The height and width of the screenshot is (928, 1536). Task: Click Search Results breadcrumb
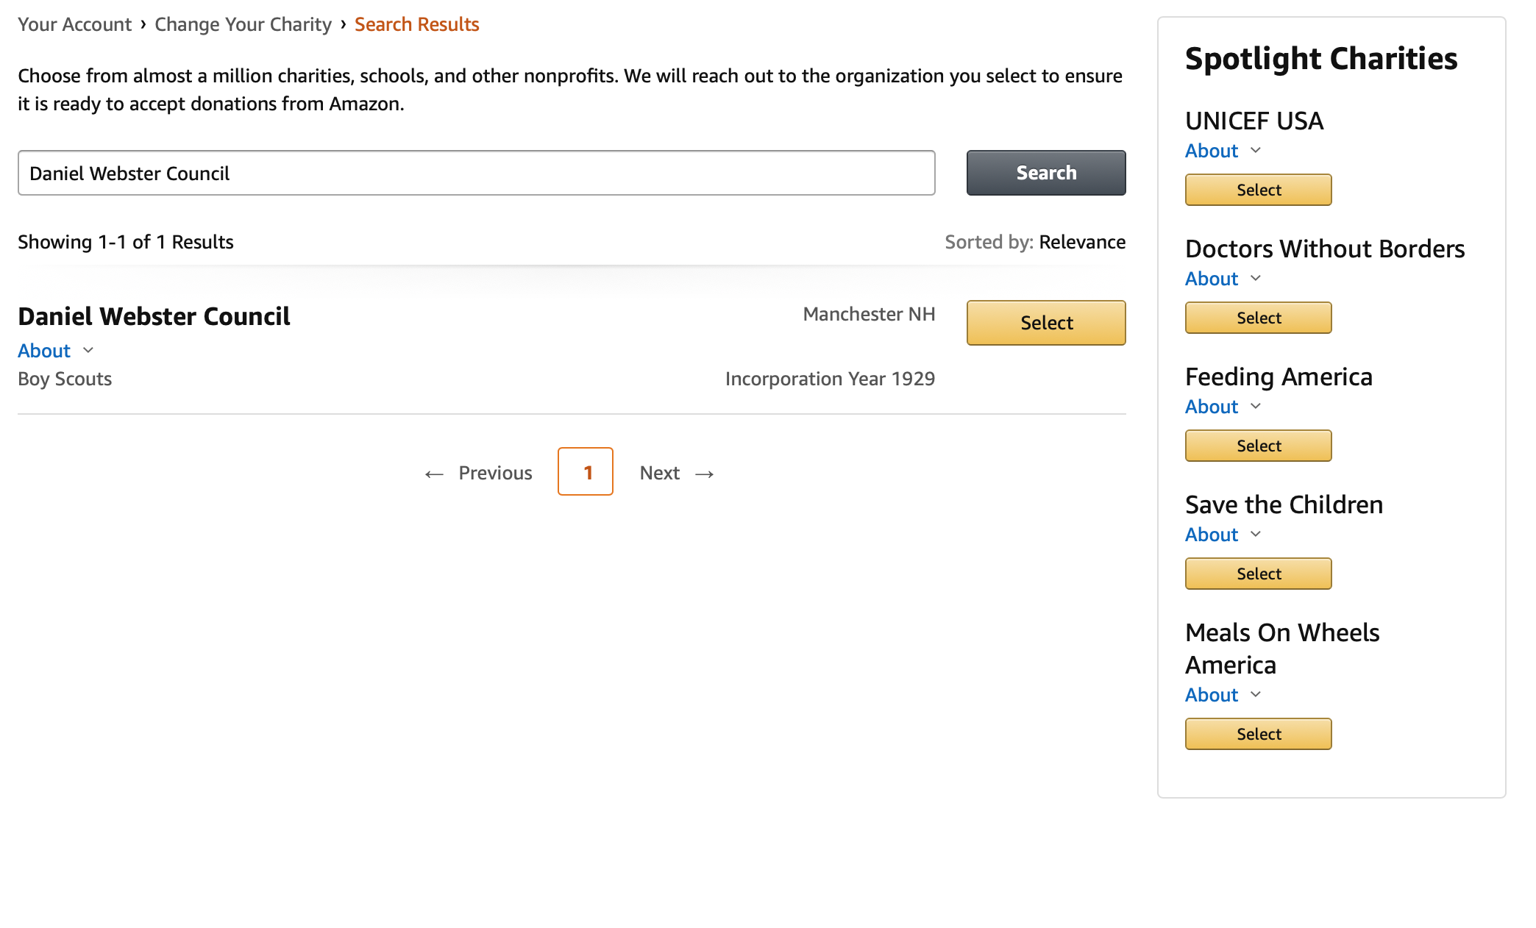coord(416,24)
